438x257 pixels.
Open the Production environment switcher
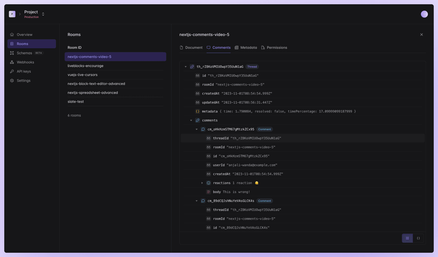43,14
